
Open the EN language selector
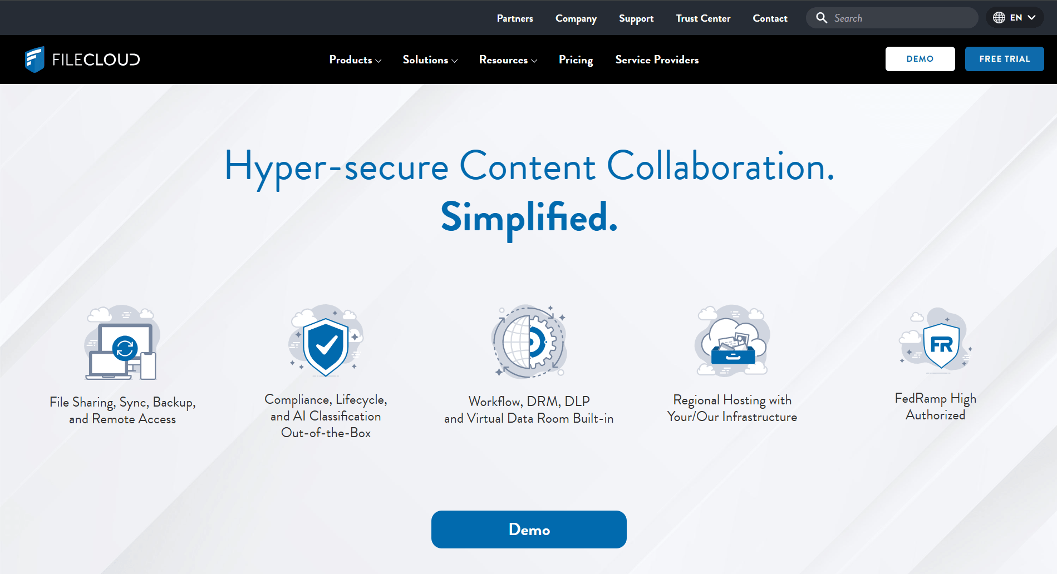1015,18
